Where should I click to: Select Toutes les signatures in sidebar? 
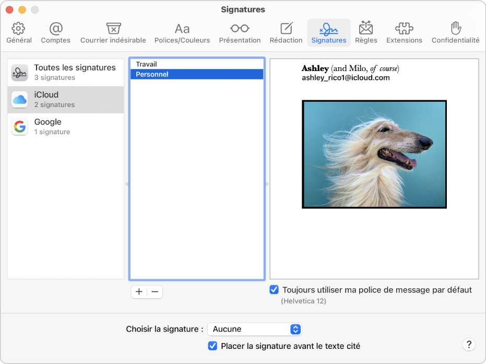(x=66, y=73)
